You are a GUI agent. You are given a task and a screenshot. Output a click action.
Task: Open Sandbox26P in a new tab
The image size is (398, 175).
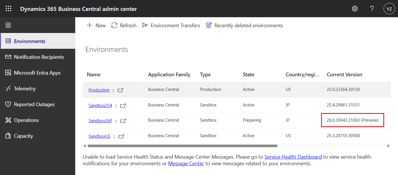click(123, 121)
